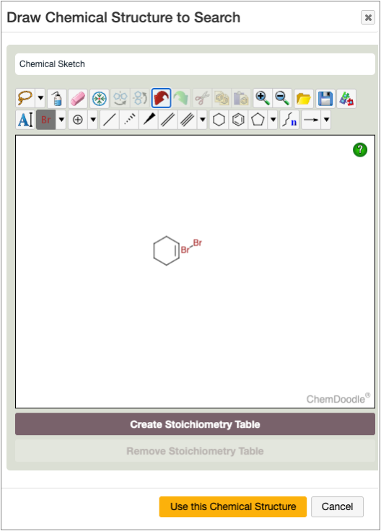Click the Cancel button

point(337,506)
